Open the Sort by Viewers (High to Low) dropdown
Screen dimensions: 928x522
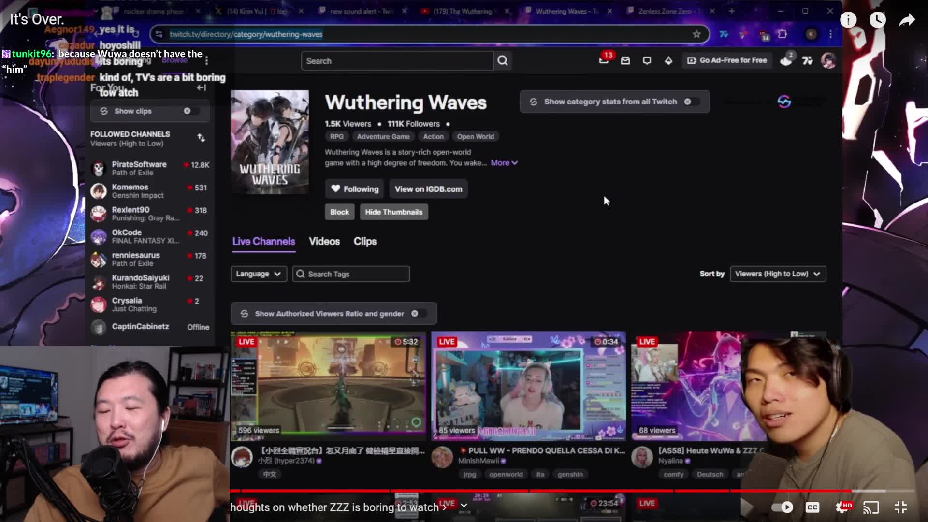pyautogui.click(x=778, y=274)
